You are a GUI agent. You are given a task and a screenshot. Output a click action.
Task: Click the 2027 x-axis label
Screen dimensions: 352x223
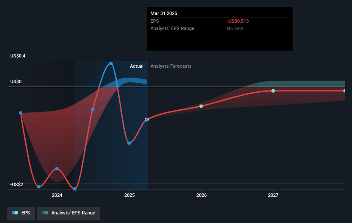tap(273, 196)
